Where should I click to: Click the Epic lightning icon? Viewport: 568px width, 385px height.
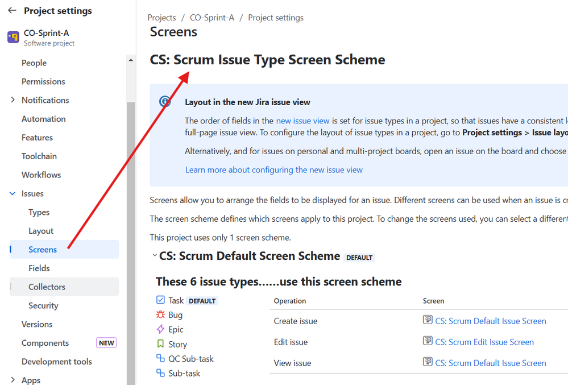point(160,329)
